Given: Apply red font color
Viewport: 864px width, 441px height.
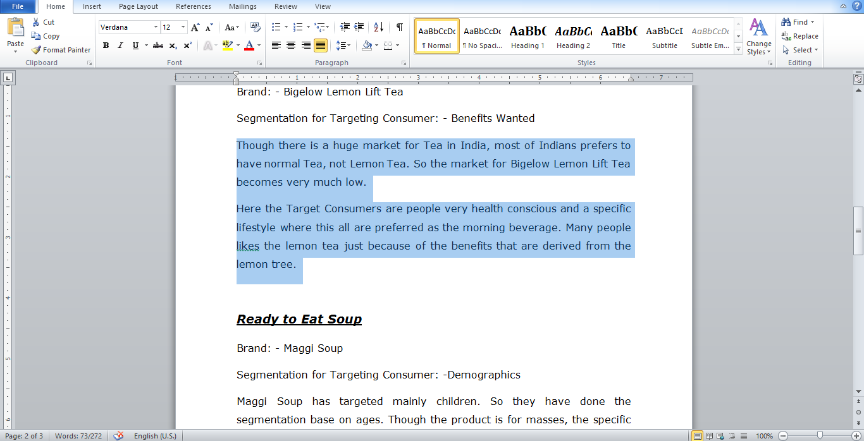Looking at the screenshot, I should pyautogui.click(x=249, y=45).
